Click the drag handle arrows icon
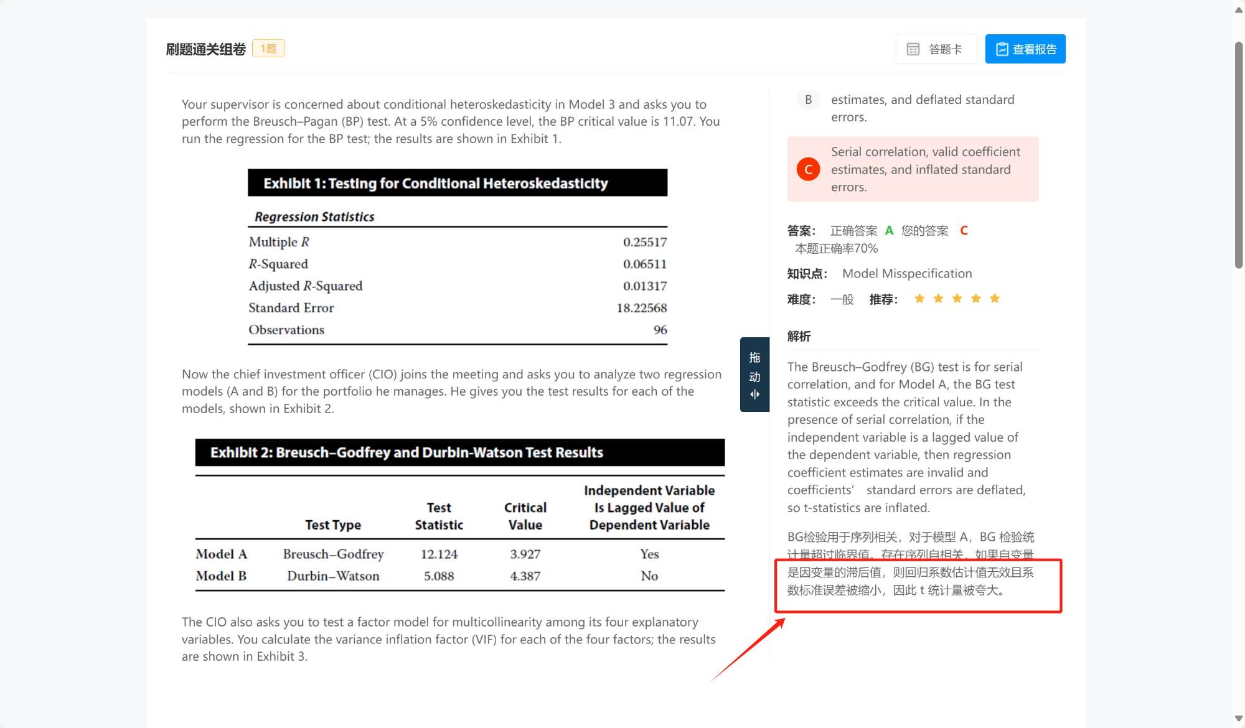The width and height of the screenshot is (1245, 728). [754, 394]
